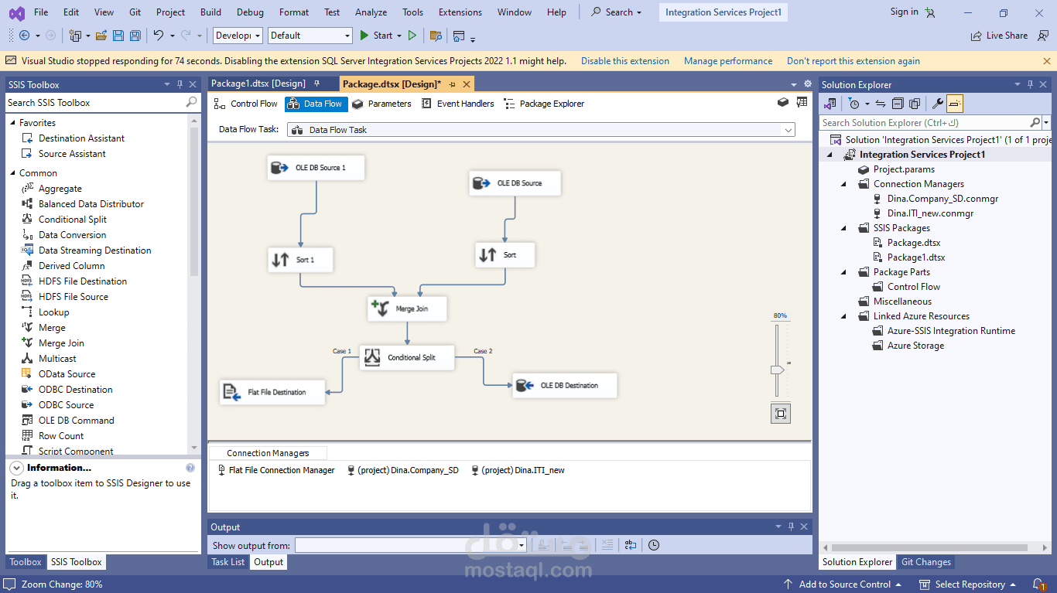The width and height of the screenshot is (1057, 593).
Task: Collapse the SSIS Packages tree node
Action: pyautogui.click(x=844, y=228)
